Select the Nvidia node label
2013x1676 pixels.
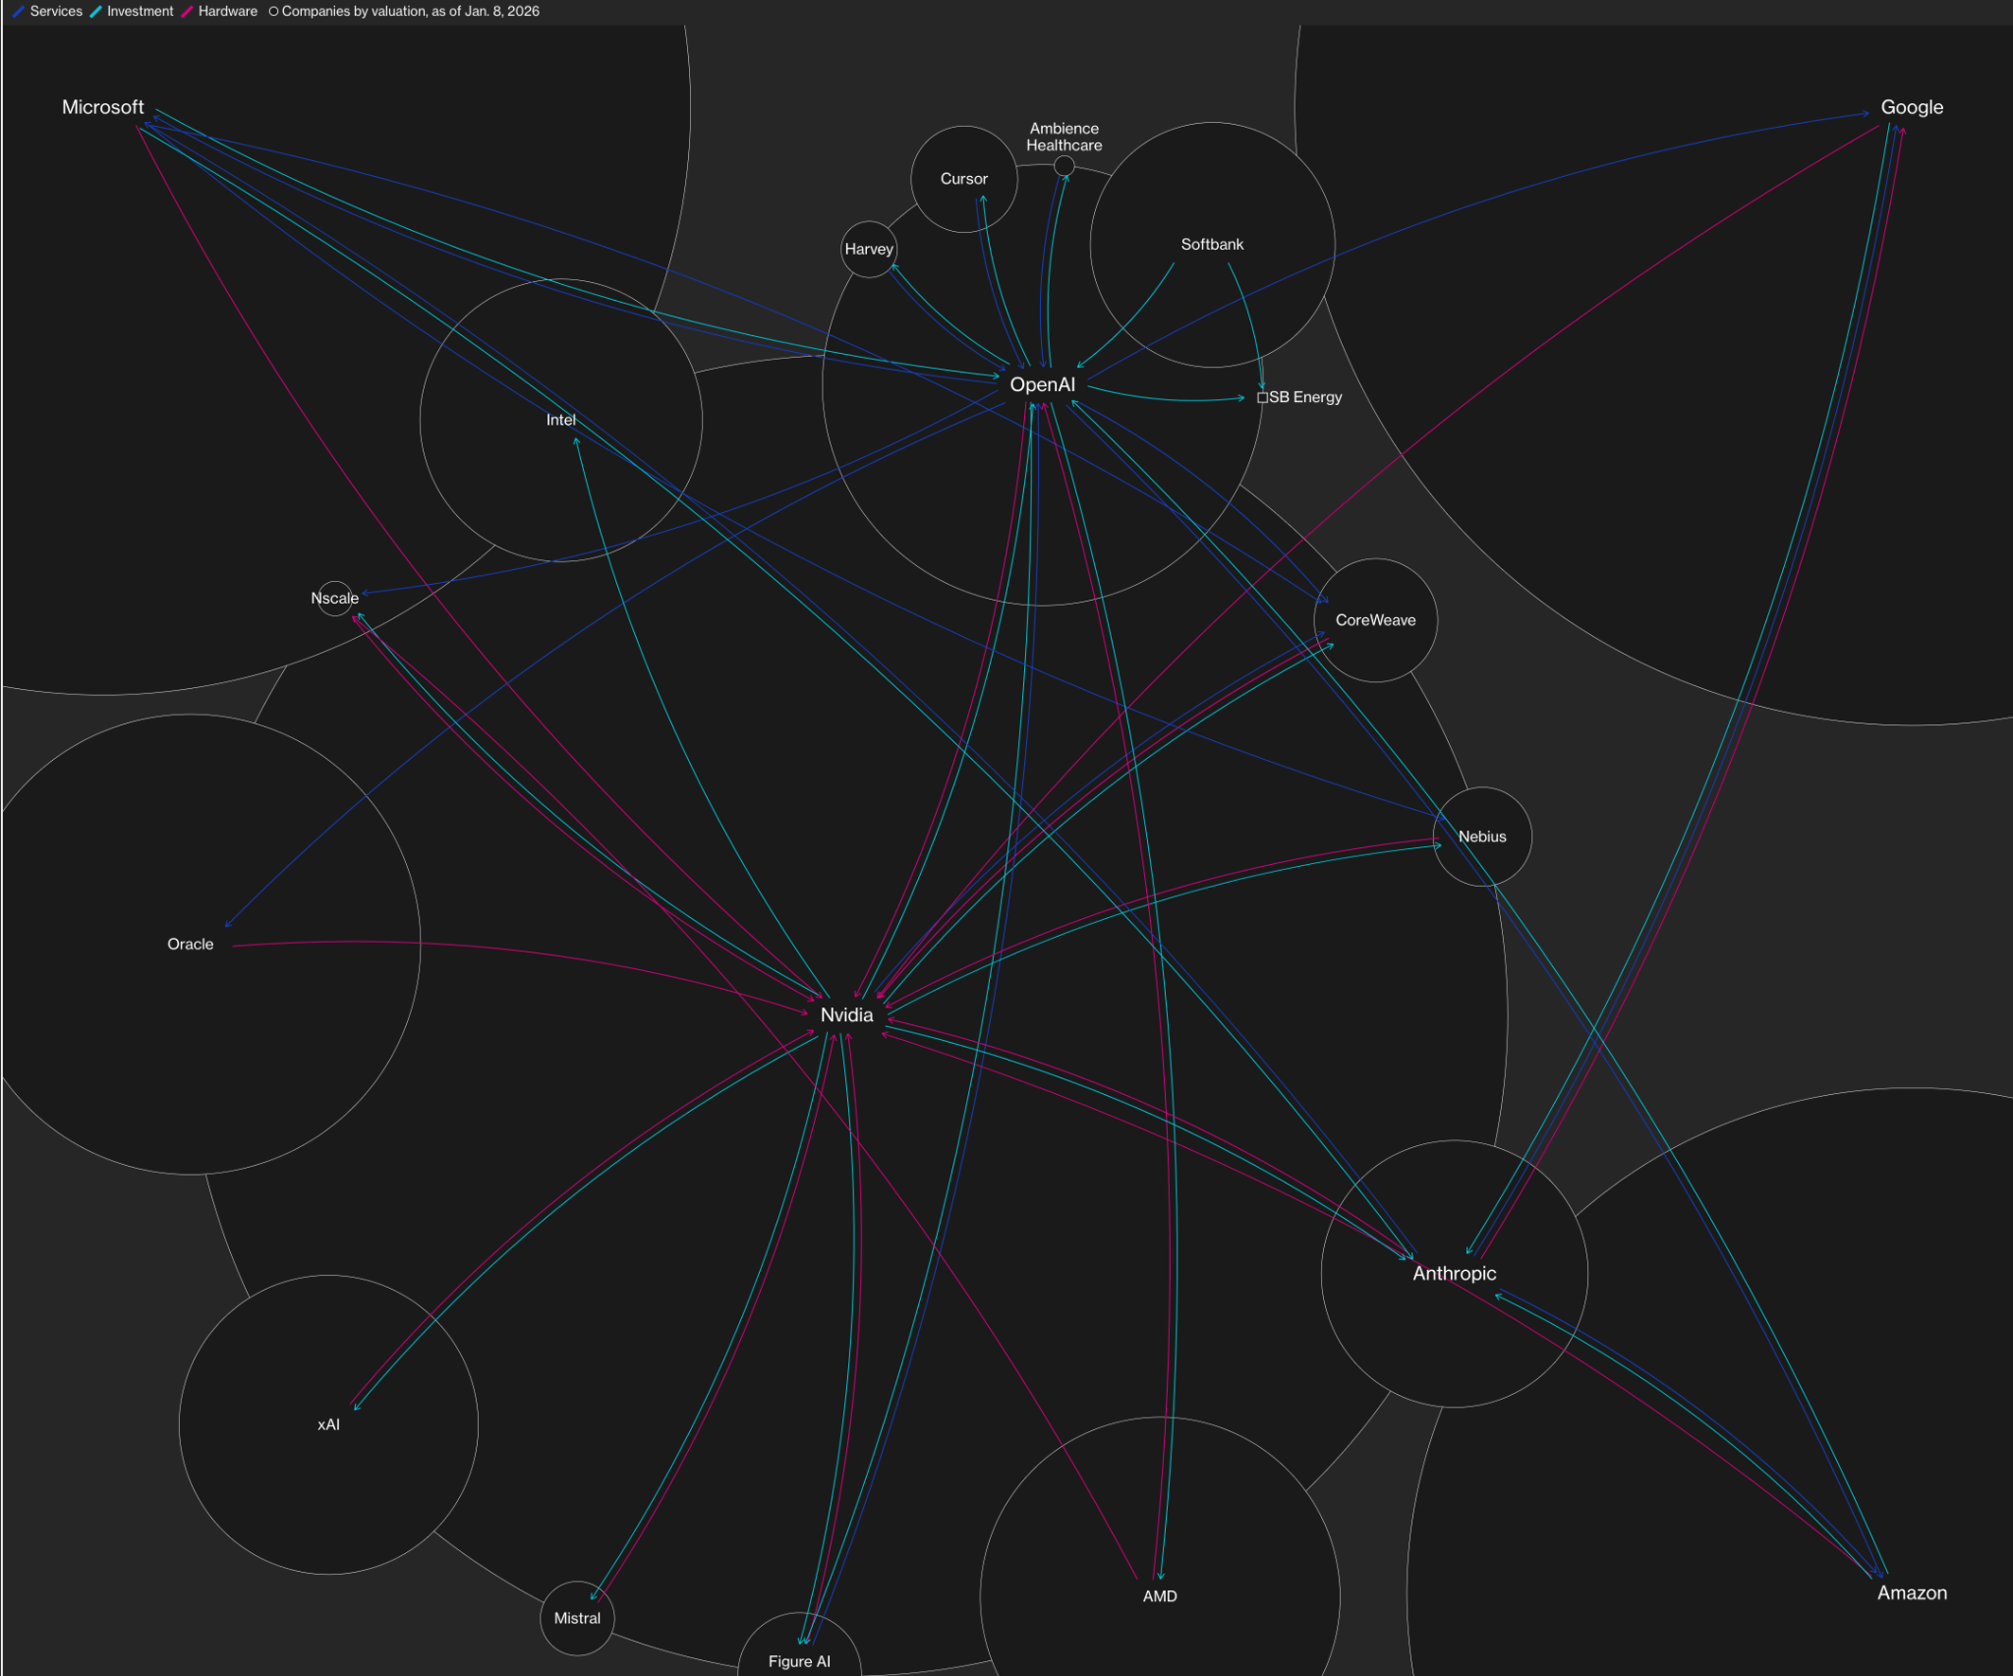pos(846,1014)
